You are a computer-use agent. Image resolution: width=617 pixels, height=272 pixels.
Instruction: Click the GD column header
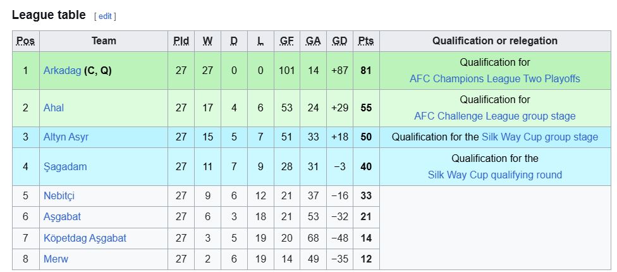click(x=339, y=41)
